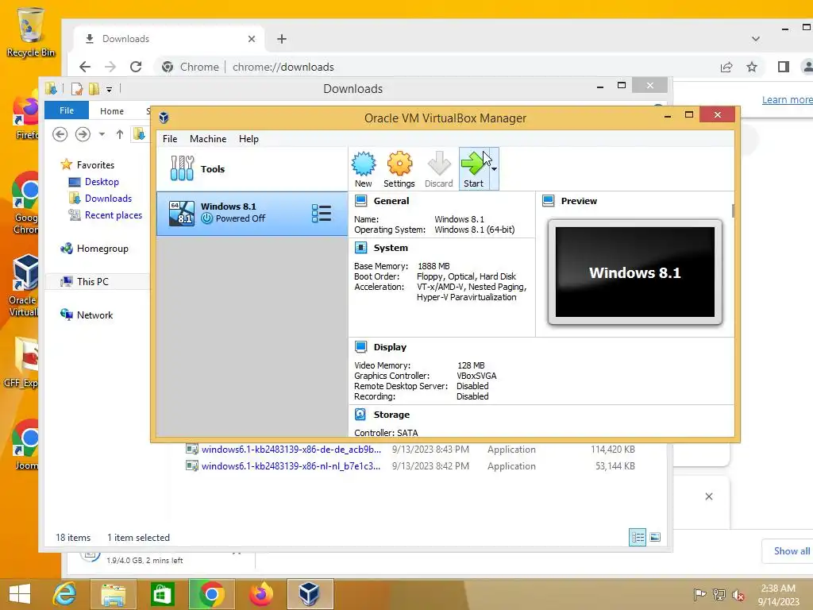The height and width of the screenshot is (610, 813).
Task: Click the VirtualBox details pane scrollbar
Action: [733, 210]
